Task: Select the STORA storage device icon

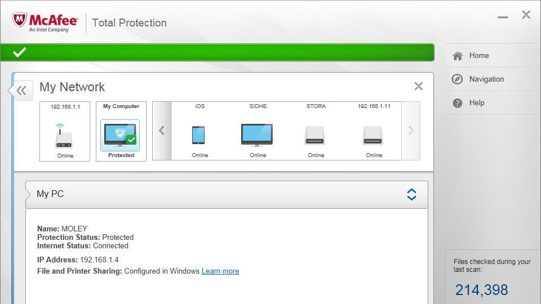Action: [x=314, y=136]
